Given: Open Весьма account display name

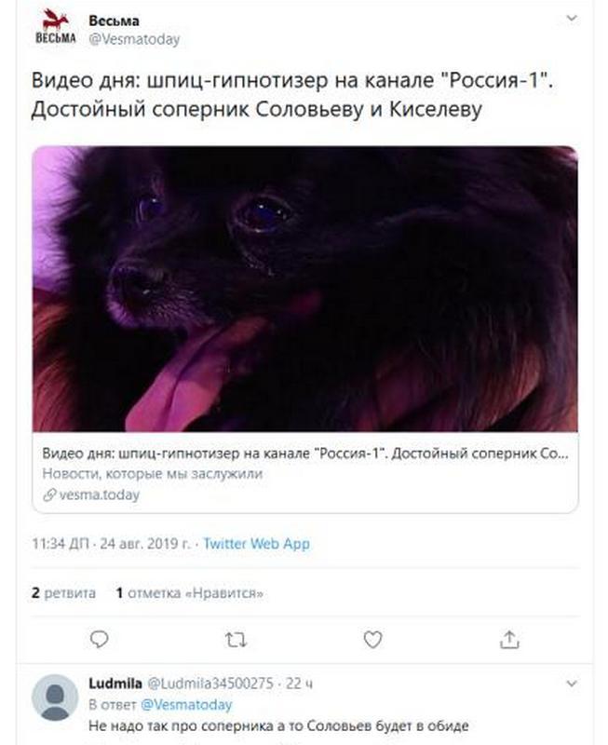Looking at the screenshot, I should point(114,20).
